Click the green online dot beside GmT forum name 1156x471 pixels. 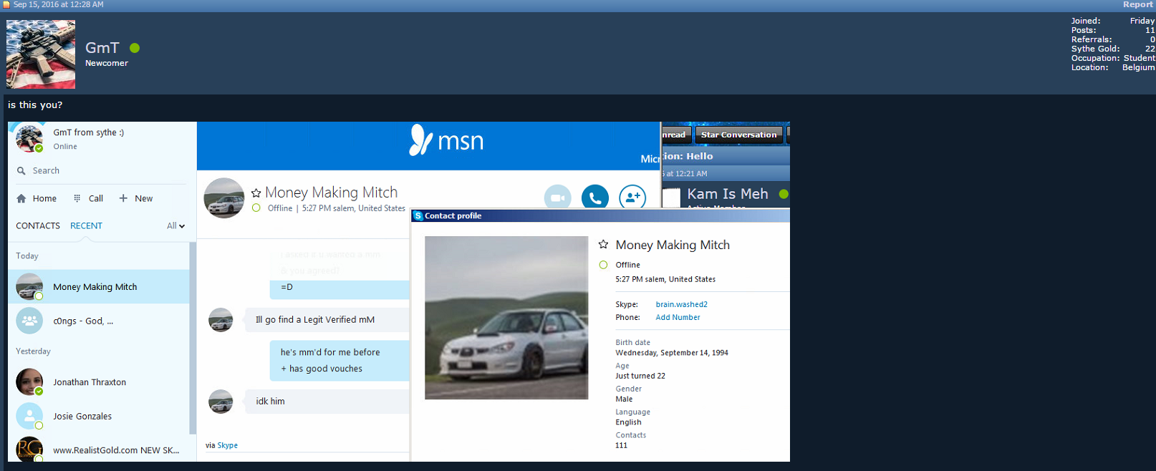(x=135, y=48)
